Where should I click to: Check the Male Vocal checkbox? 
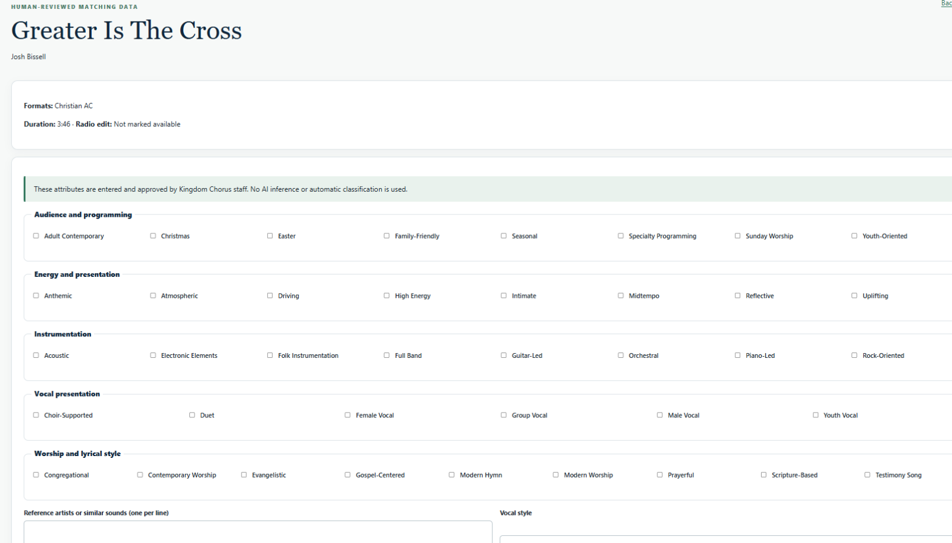click(660, 415)
